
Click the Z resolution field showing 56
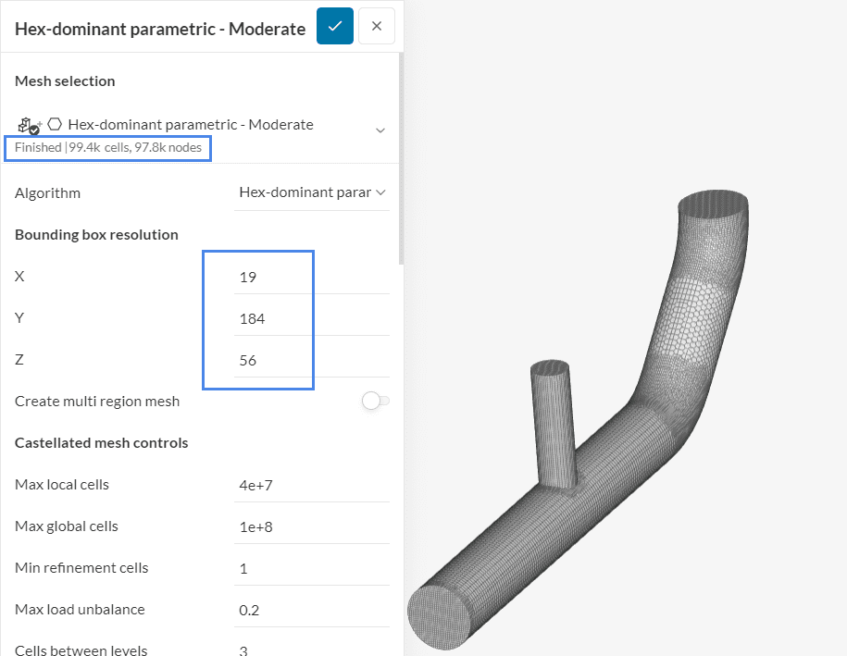[x=312, y=360]
